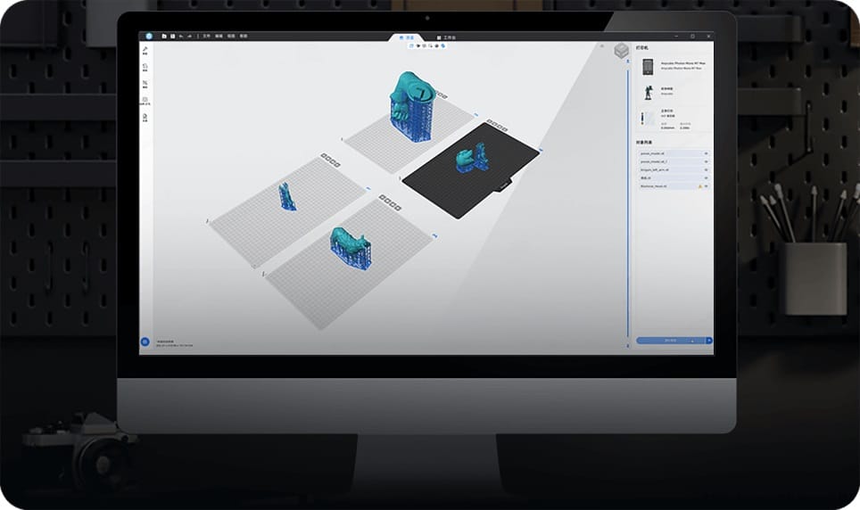Toggle visibility of dragon_left_arm.stl object

[x=706, y=169]
